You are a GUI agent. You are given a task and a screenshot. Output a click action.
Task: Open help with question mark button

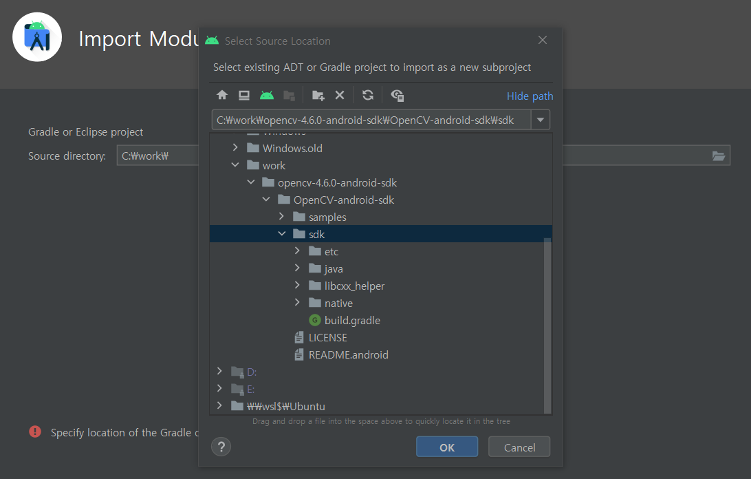(x=221, y=447)
